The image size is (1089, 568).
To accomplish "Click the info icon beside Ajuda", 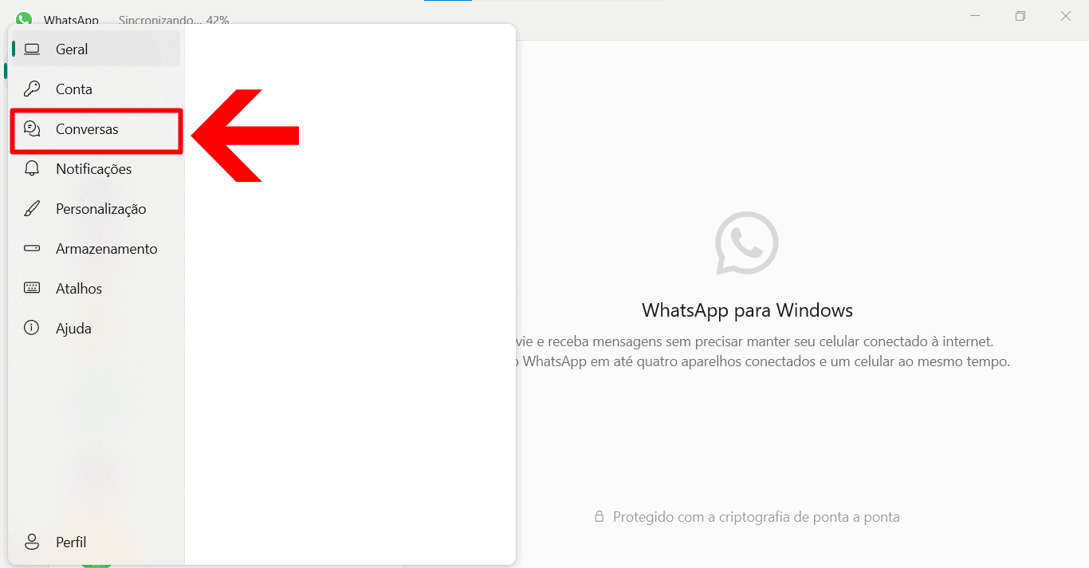I will click(x=32, y=328).
